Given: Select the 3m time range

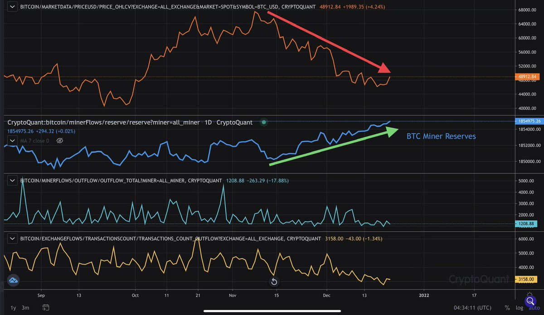Looking at the screenshot, I should click(25, 308).
